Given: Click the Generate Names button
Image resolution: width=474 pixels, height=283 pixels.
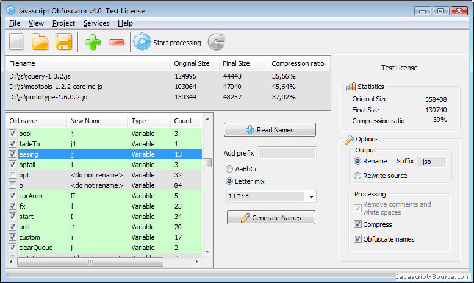Looking at the screenshot, I should [271, 218].
